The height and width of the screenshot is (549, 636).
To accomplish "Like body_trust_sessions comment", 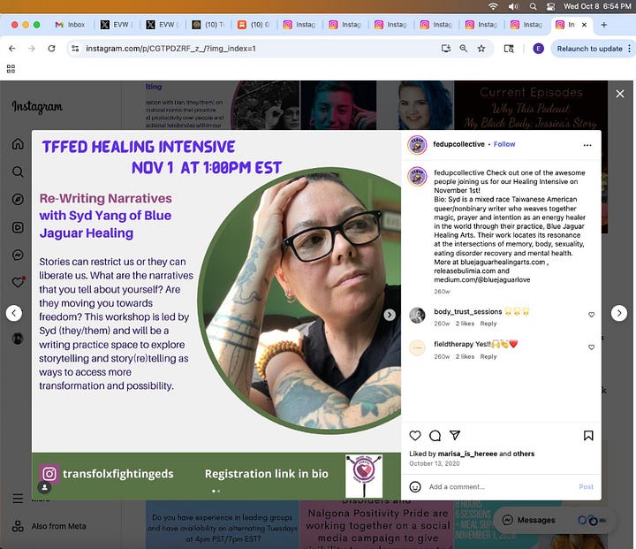I will pyautogui.click(x=591, y=315).
